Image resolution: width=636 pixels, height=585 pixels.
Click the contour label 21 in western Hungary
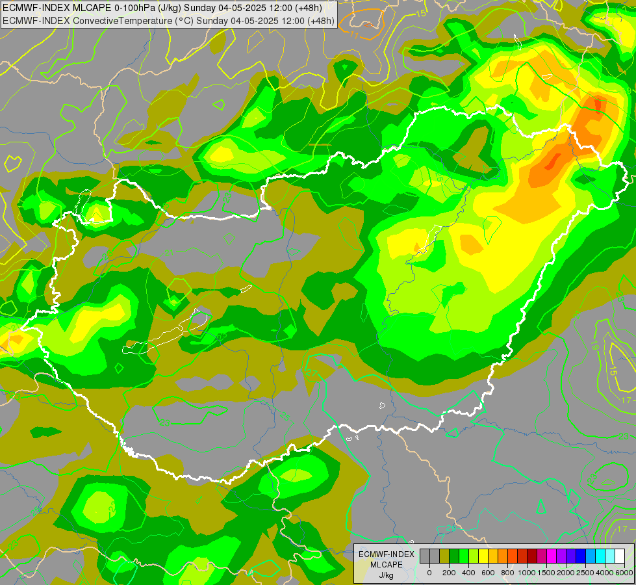click(169, 252)
